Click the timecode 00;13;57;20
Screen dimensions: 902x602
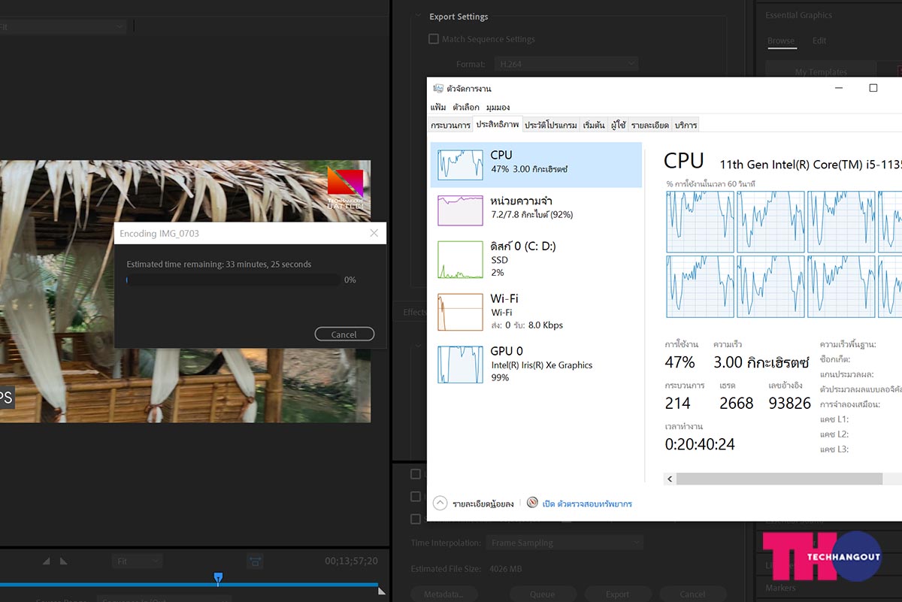coord(351,561)
